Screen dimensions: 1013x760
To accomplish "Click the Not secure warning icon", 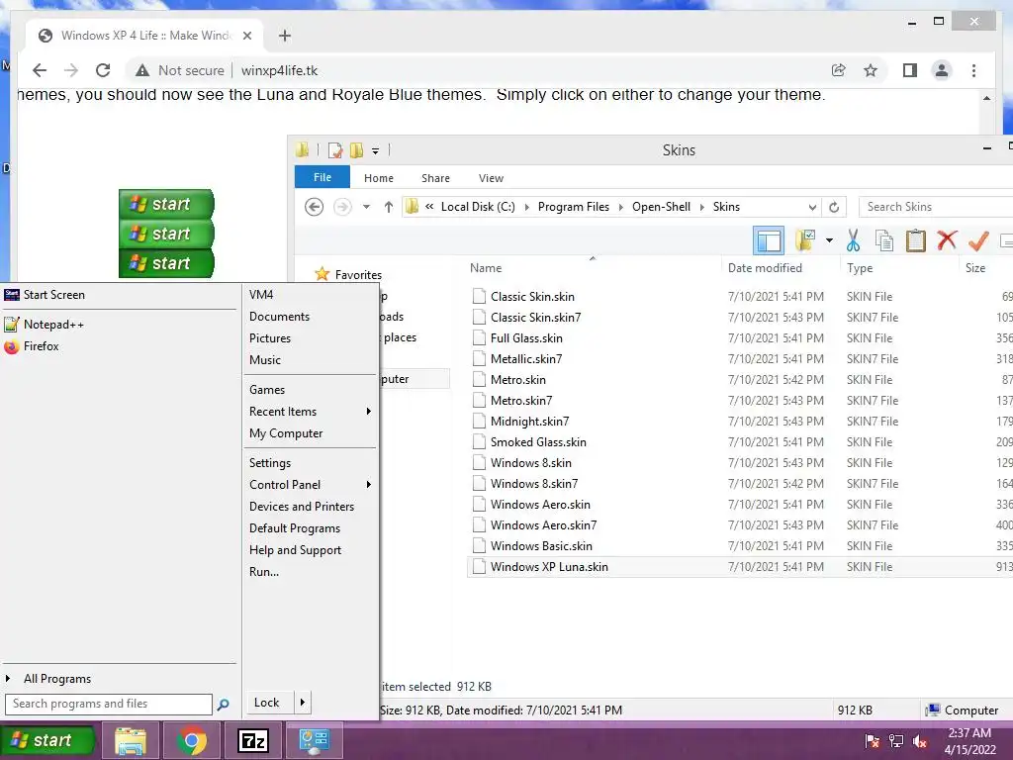I will click(x=142, y=70).
